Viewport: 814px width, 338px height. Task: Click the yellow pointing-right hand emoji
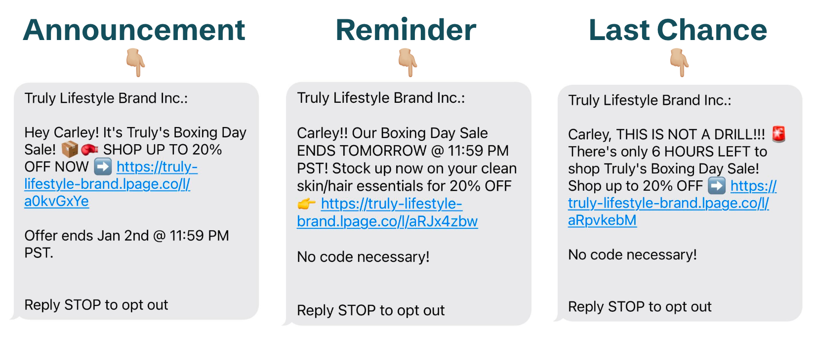[306, 204]
